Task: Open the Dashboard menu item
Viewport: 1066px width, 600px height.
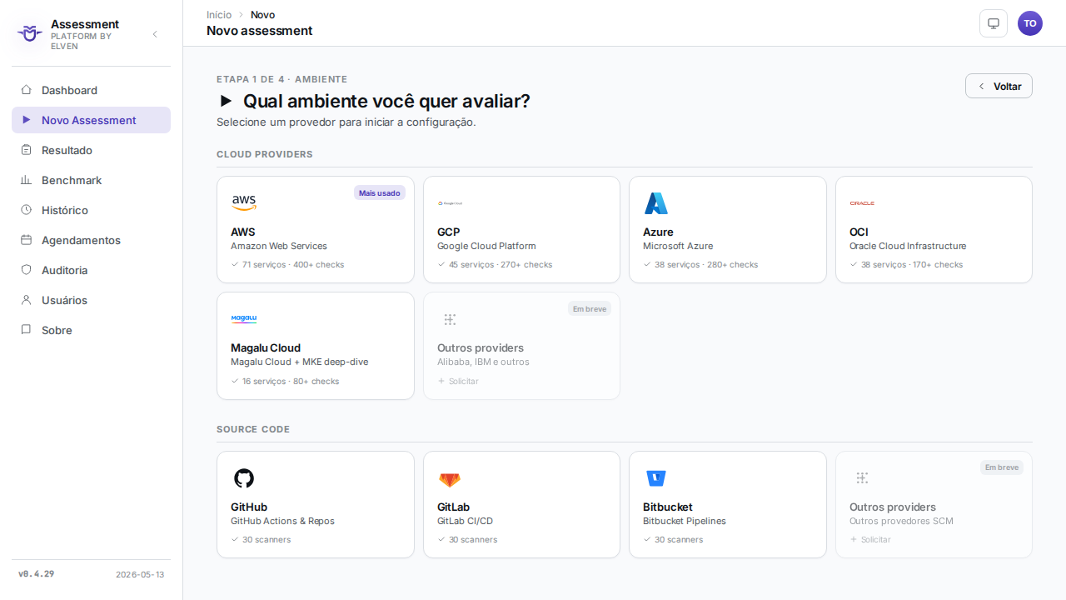Action: 92,90
